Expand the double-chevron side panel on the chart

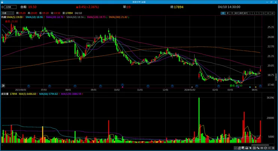tap(3, 85)
